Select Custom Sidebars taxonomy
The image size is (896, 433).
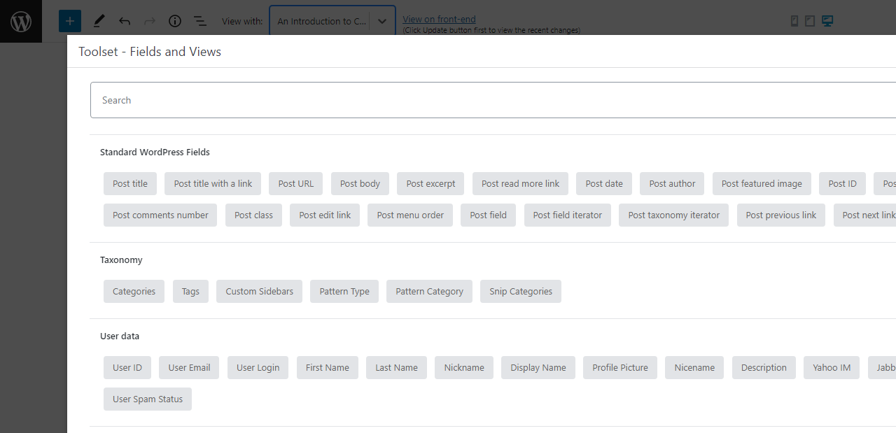click(259, 291)
